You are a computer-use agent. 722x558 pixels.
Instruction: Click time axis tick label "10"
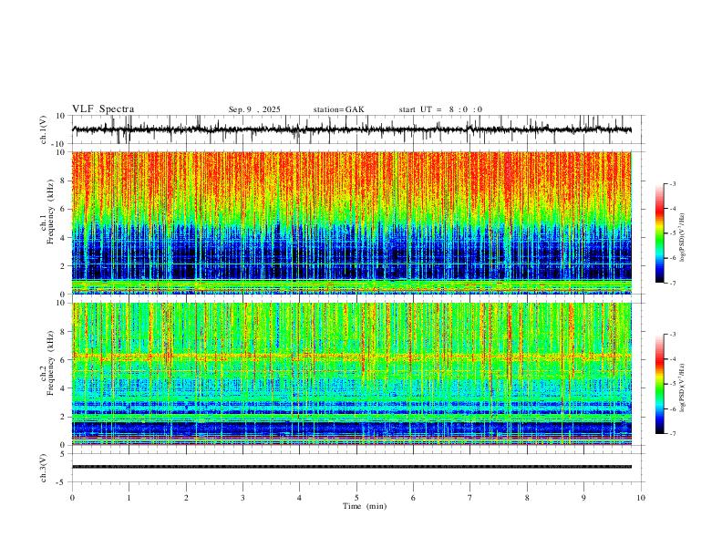coord(641,498)
